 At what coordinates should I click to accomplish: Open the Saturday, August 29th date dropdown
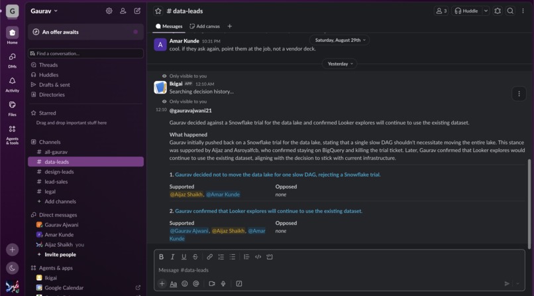(x=339, y=40)
